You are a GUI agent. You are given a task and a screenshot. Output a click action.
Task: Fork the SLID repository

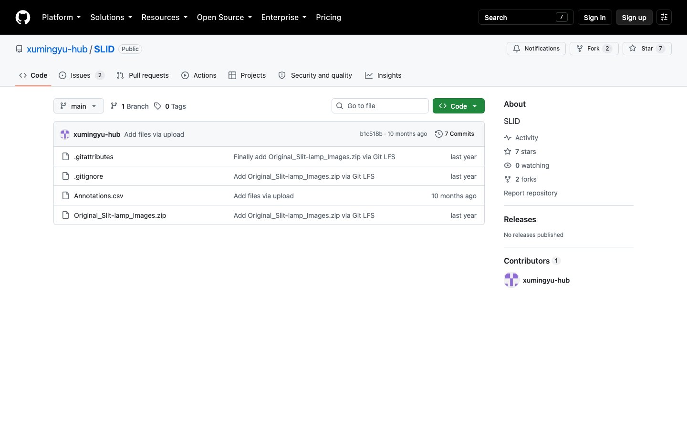(x=594, y=49)
